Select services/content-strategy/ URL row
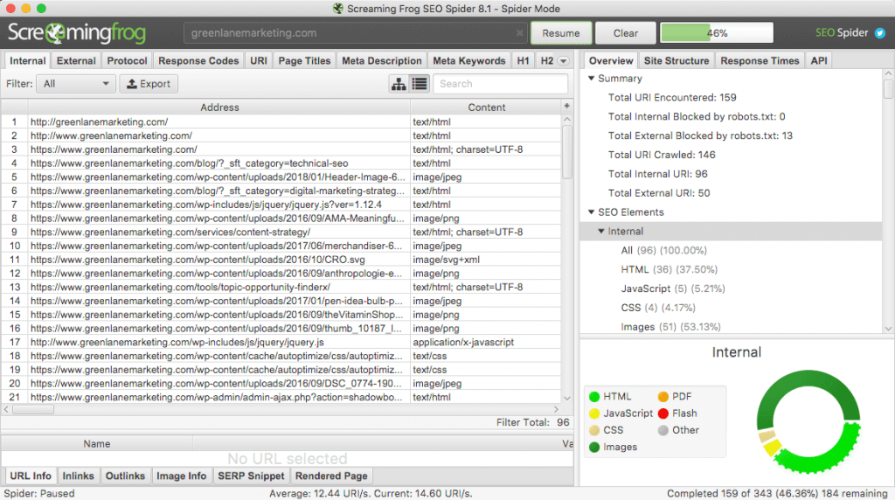 point(281,233)
